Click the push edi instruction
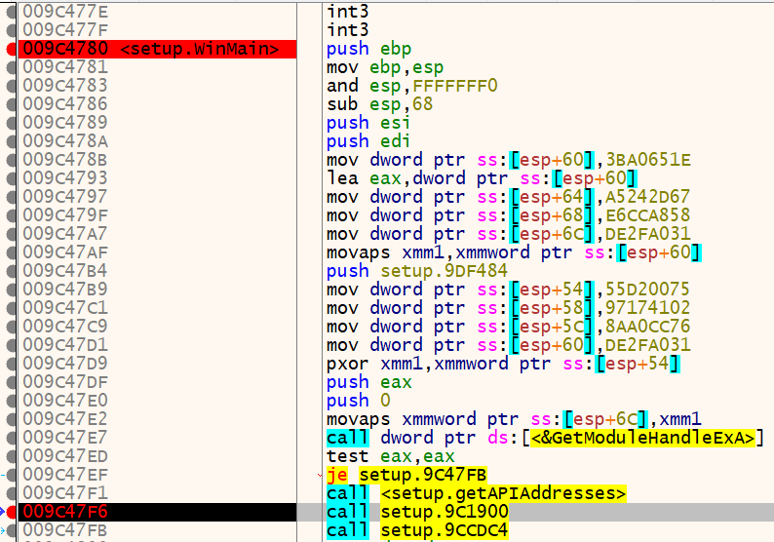 click(368, 141)
